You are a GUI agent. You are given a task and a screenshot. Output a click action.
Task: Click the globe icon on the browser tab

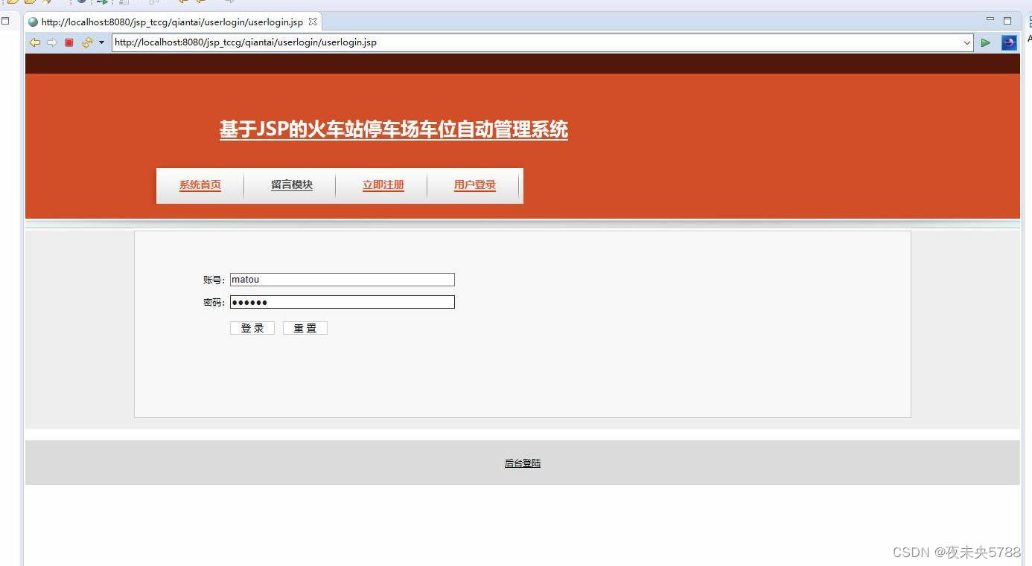point(33,22)
